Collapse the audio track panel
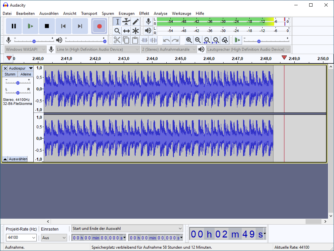Screen dimensions: 334x251 click(x=5, y=159)
